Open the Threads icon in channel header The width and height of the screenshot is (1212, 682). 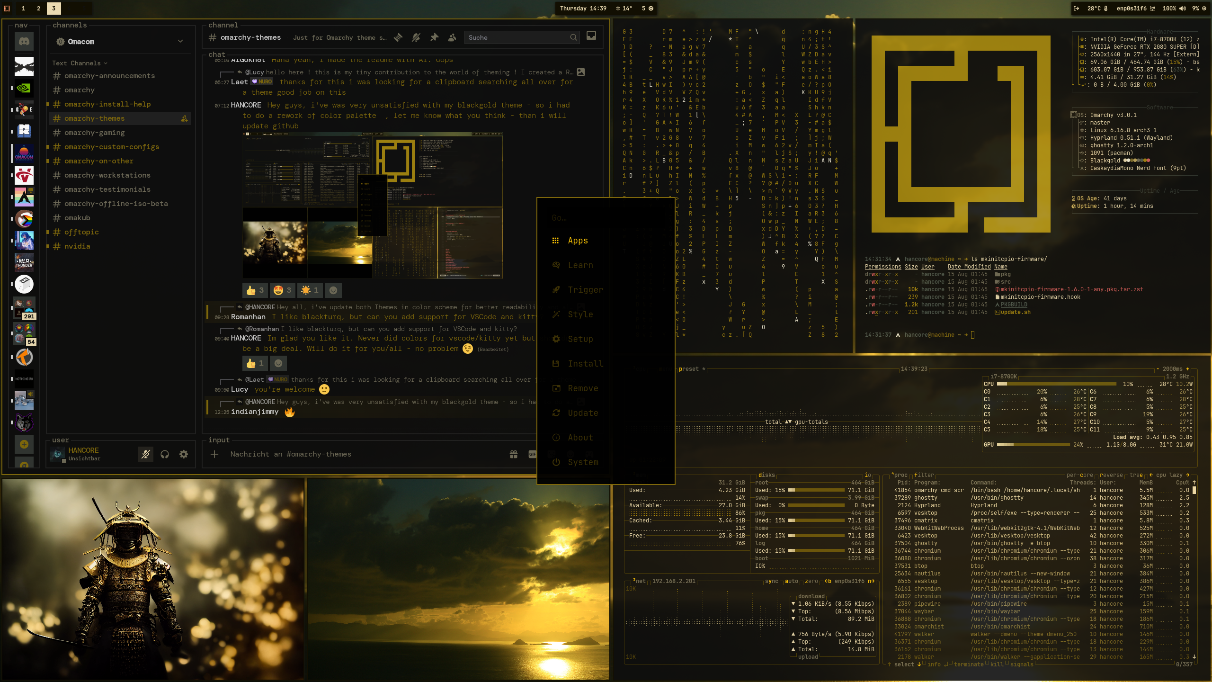pos(398,37)
